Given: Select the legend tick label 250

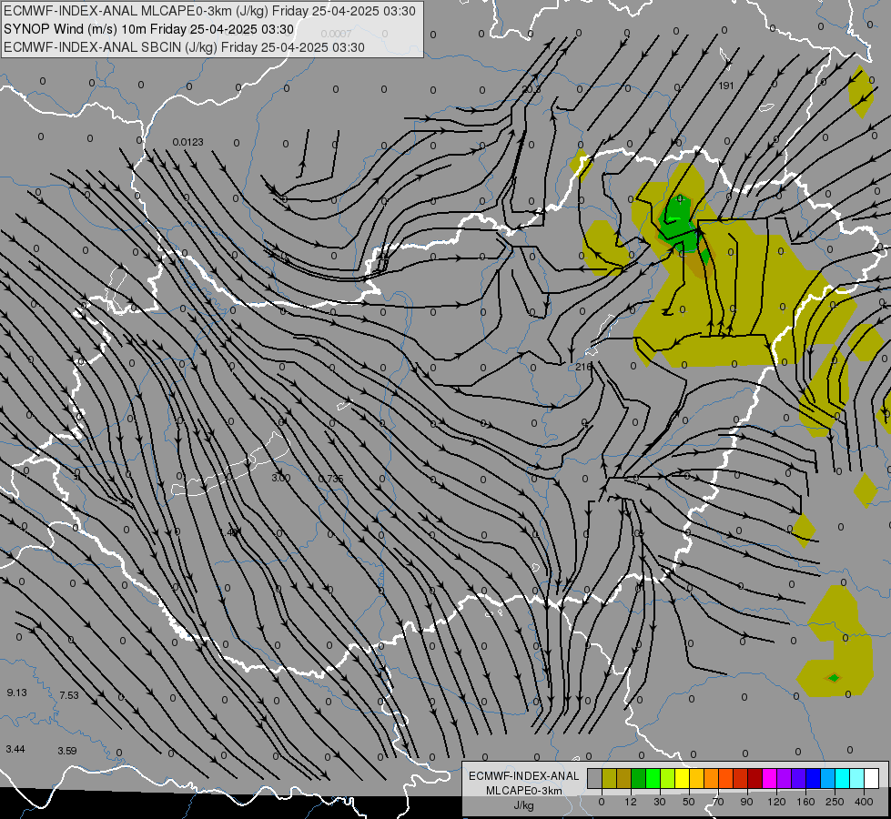Looking at the screenshot, I should pos(835,802).
